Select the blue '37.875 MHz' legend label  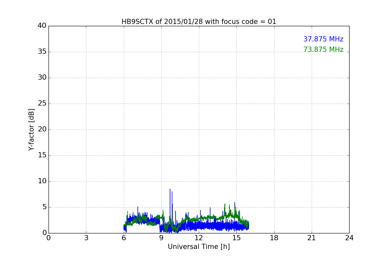[323, 39]
